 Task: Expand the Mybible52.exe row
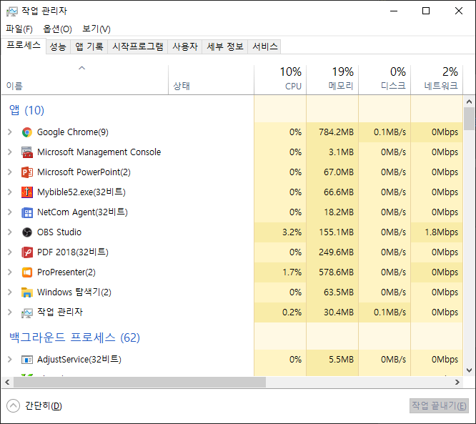coord(10,192)
